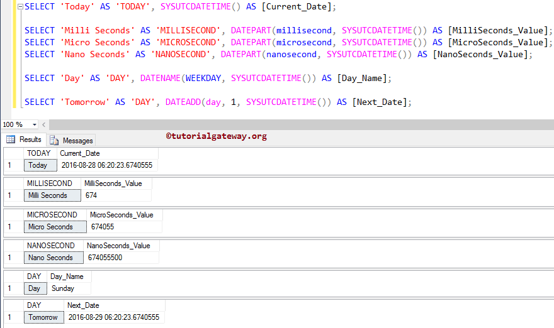Select the cell with value 674
The height and width of the screenshot is (328, 554).
click(116, 195)
